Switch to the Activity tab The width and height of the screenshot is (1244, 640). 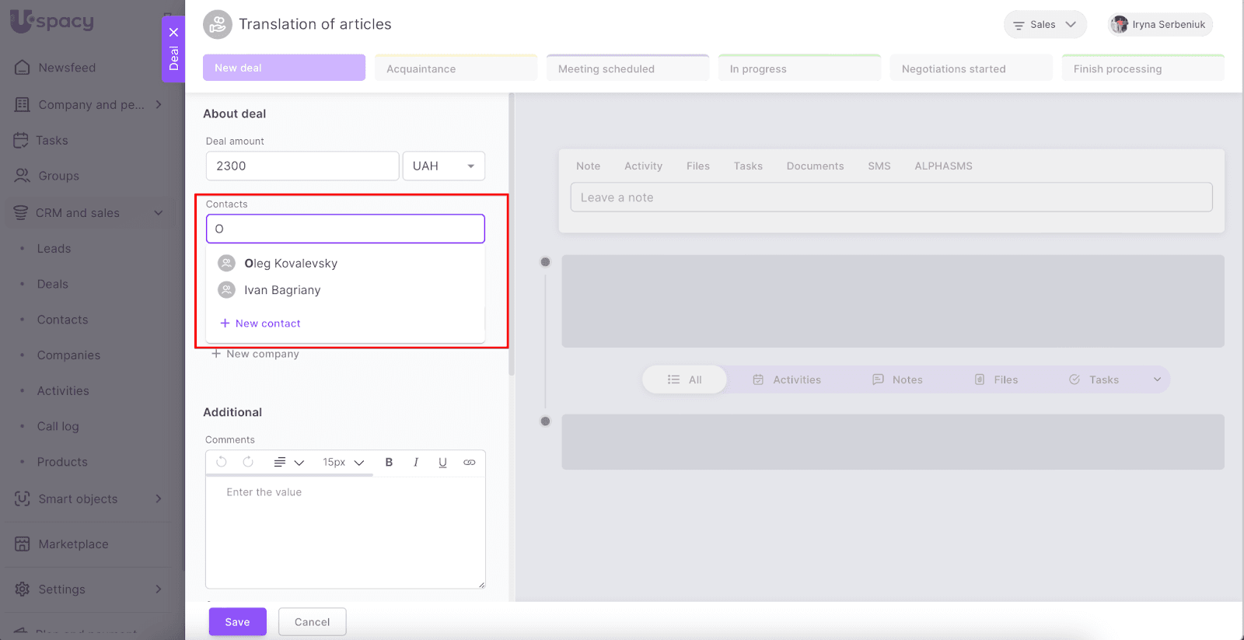point(643,166)
